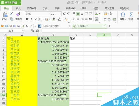This screenshot has height=106, width=139.
Task: Apply font color A icon
Action: point(59,19)
